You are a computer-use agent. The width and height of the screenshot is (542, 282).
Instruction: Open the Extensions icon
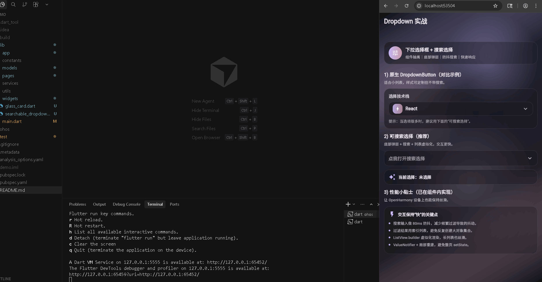tap(36, 4)
